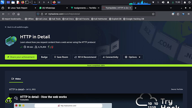Click the site security padlock icon
Image resolution: width=192 pixels, height=108 pixels.
[42, 14]
